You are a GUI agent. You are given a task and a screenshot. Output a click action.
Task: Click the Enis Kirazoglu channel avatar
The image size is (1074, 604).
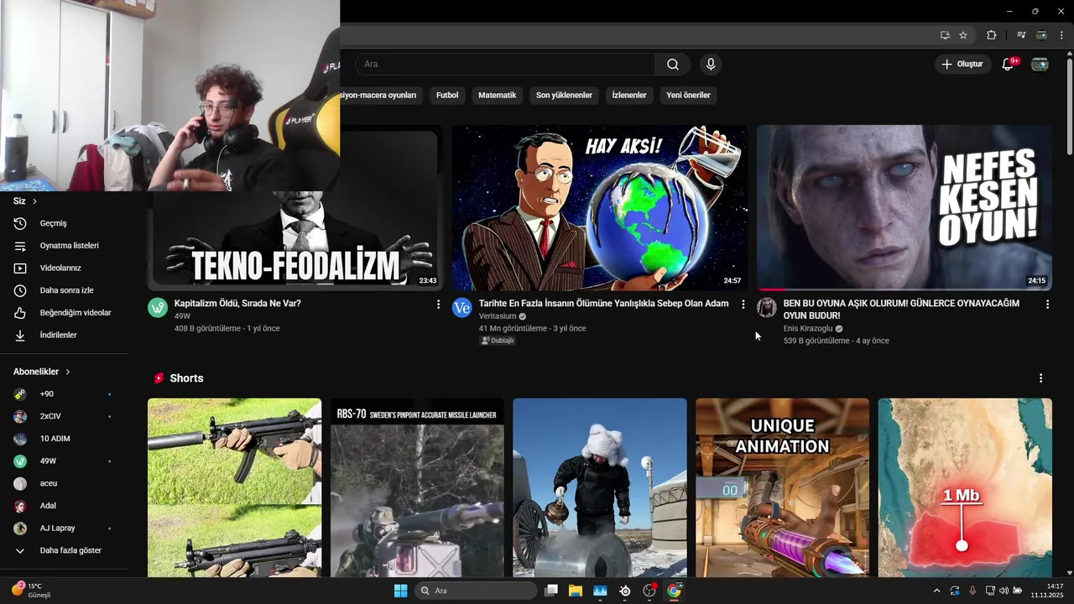(x=767, y=308)
